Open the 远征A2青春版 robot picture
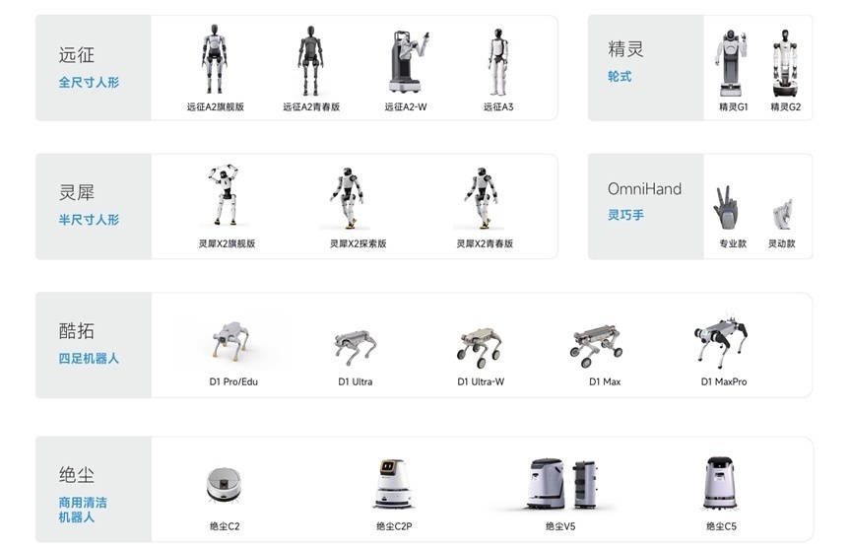This screenshot has width=850, height=550. coord(310,61)
